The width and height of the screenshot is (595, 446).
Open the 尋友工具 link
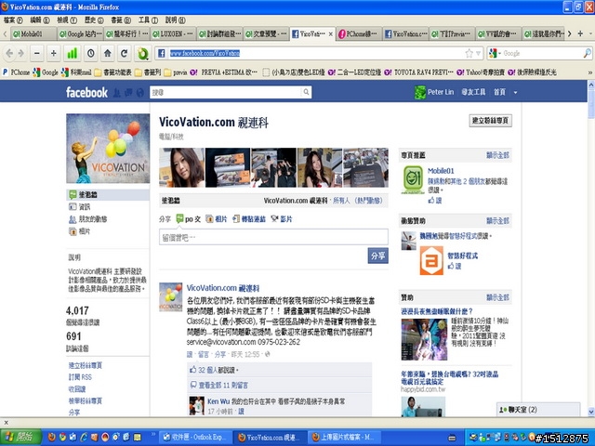coord(473,92)
